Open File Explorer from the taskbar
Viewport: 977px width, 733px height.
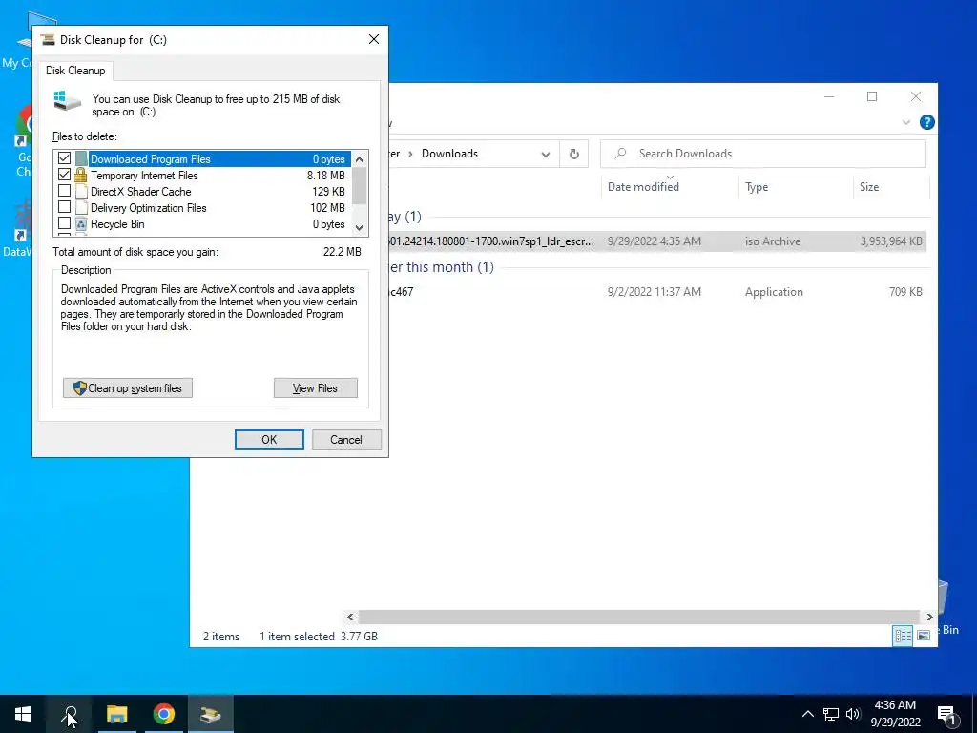[x=116, y=714]
